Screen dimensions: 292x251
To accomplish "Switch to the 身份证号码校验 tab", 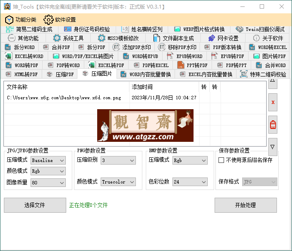I will [x=87, y=29].
